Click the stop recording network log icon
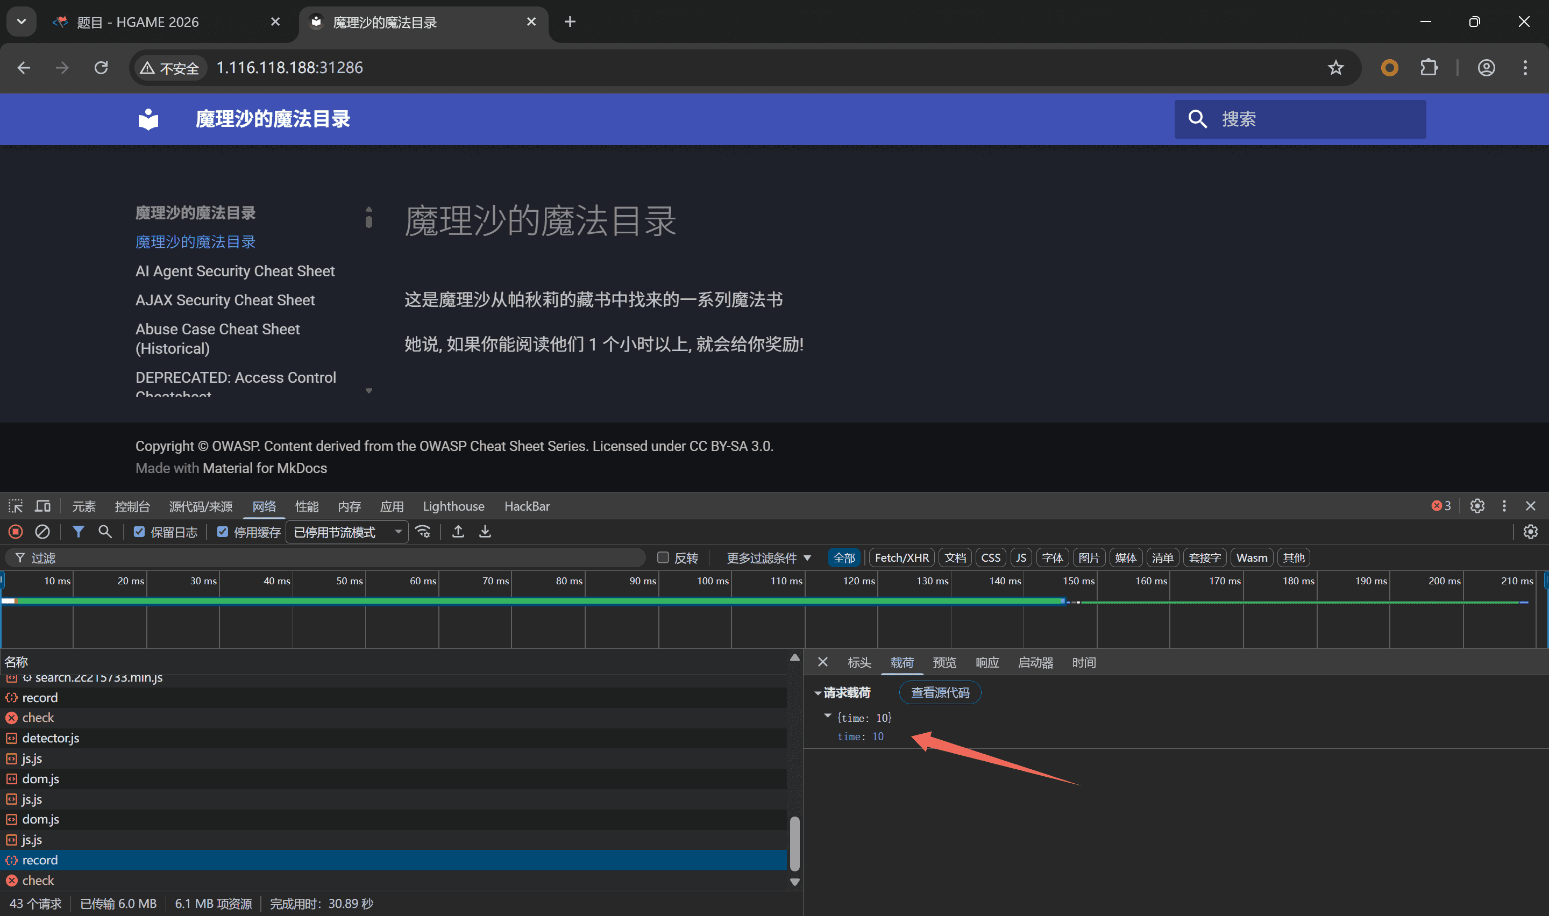The image size is (1549, 916). (16, 532)
